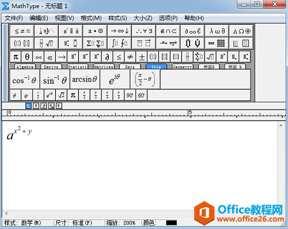
Task: Insert 90° from the small expressions row
Action: pyautogui.click(x=130, y=95)
